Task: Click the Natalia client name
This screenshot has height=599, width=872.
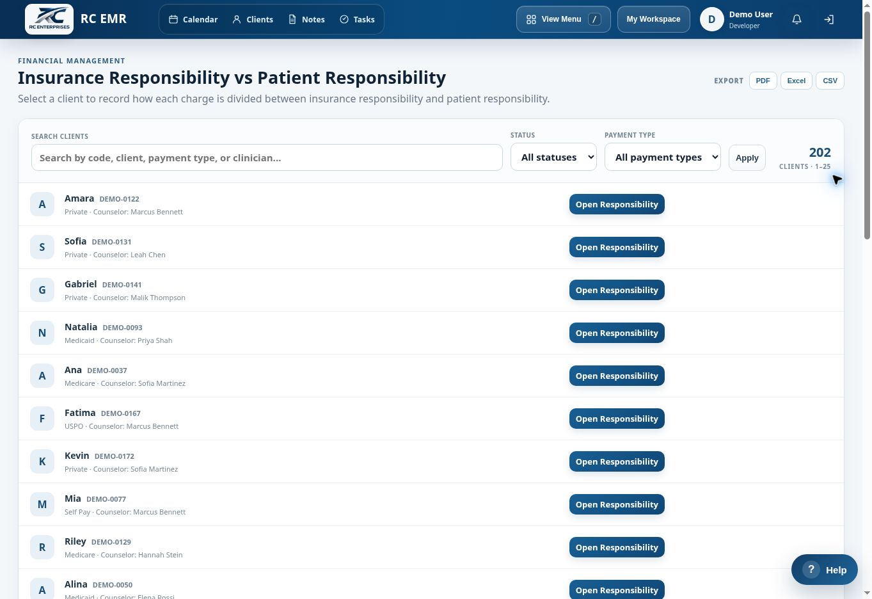Action: click(81, 327)
